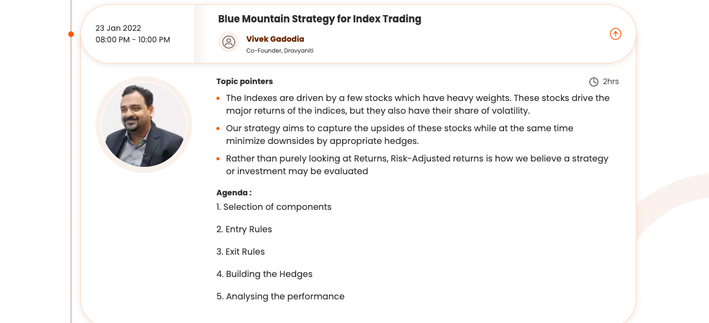Screen dimensions: 709x323
Task: Select the orange timeline dot for 23 Jan
Action: click(x=71, y=34)
